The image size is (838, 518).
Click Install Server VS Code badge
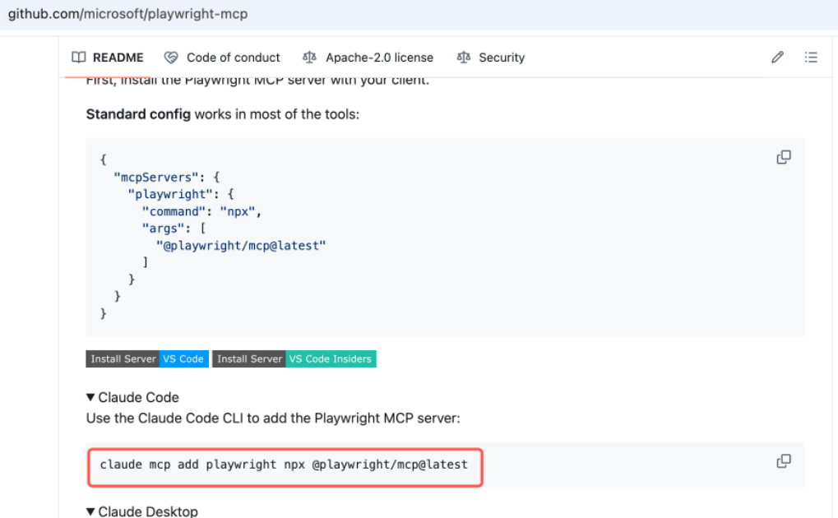tap(147, 358)
